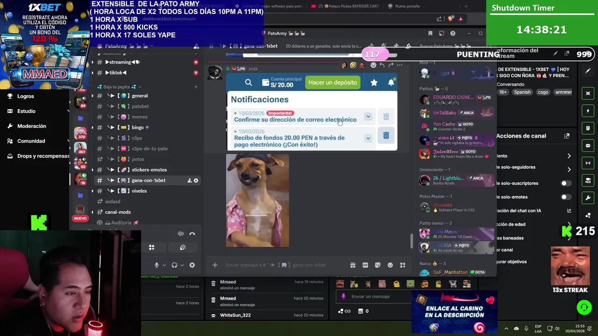Click green Kick support headset button
This screenshot has height=336, width=598.
(x=584, y=307)
